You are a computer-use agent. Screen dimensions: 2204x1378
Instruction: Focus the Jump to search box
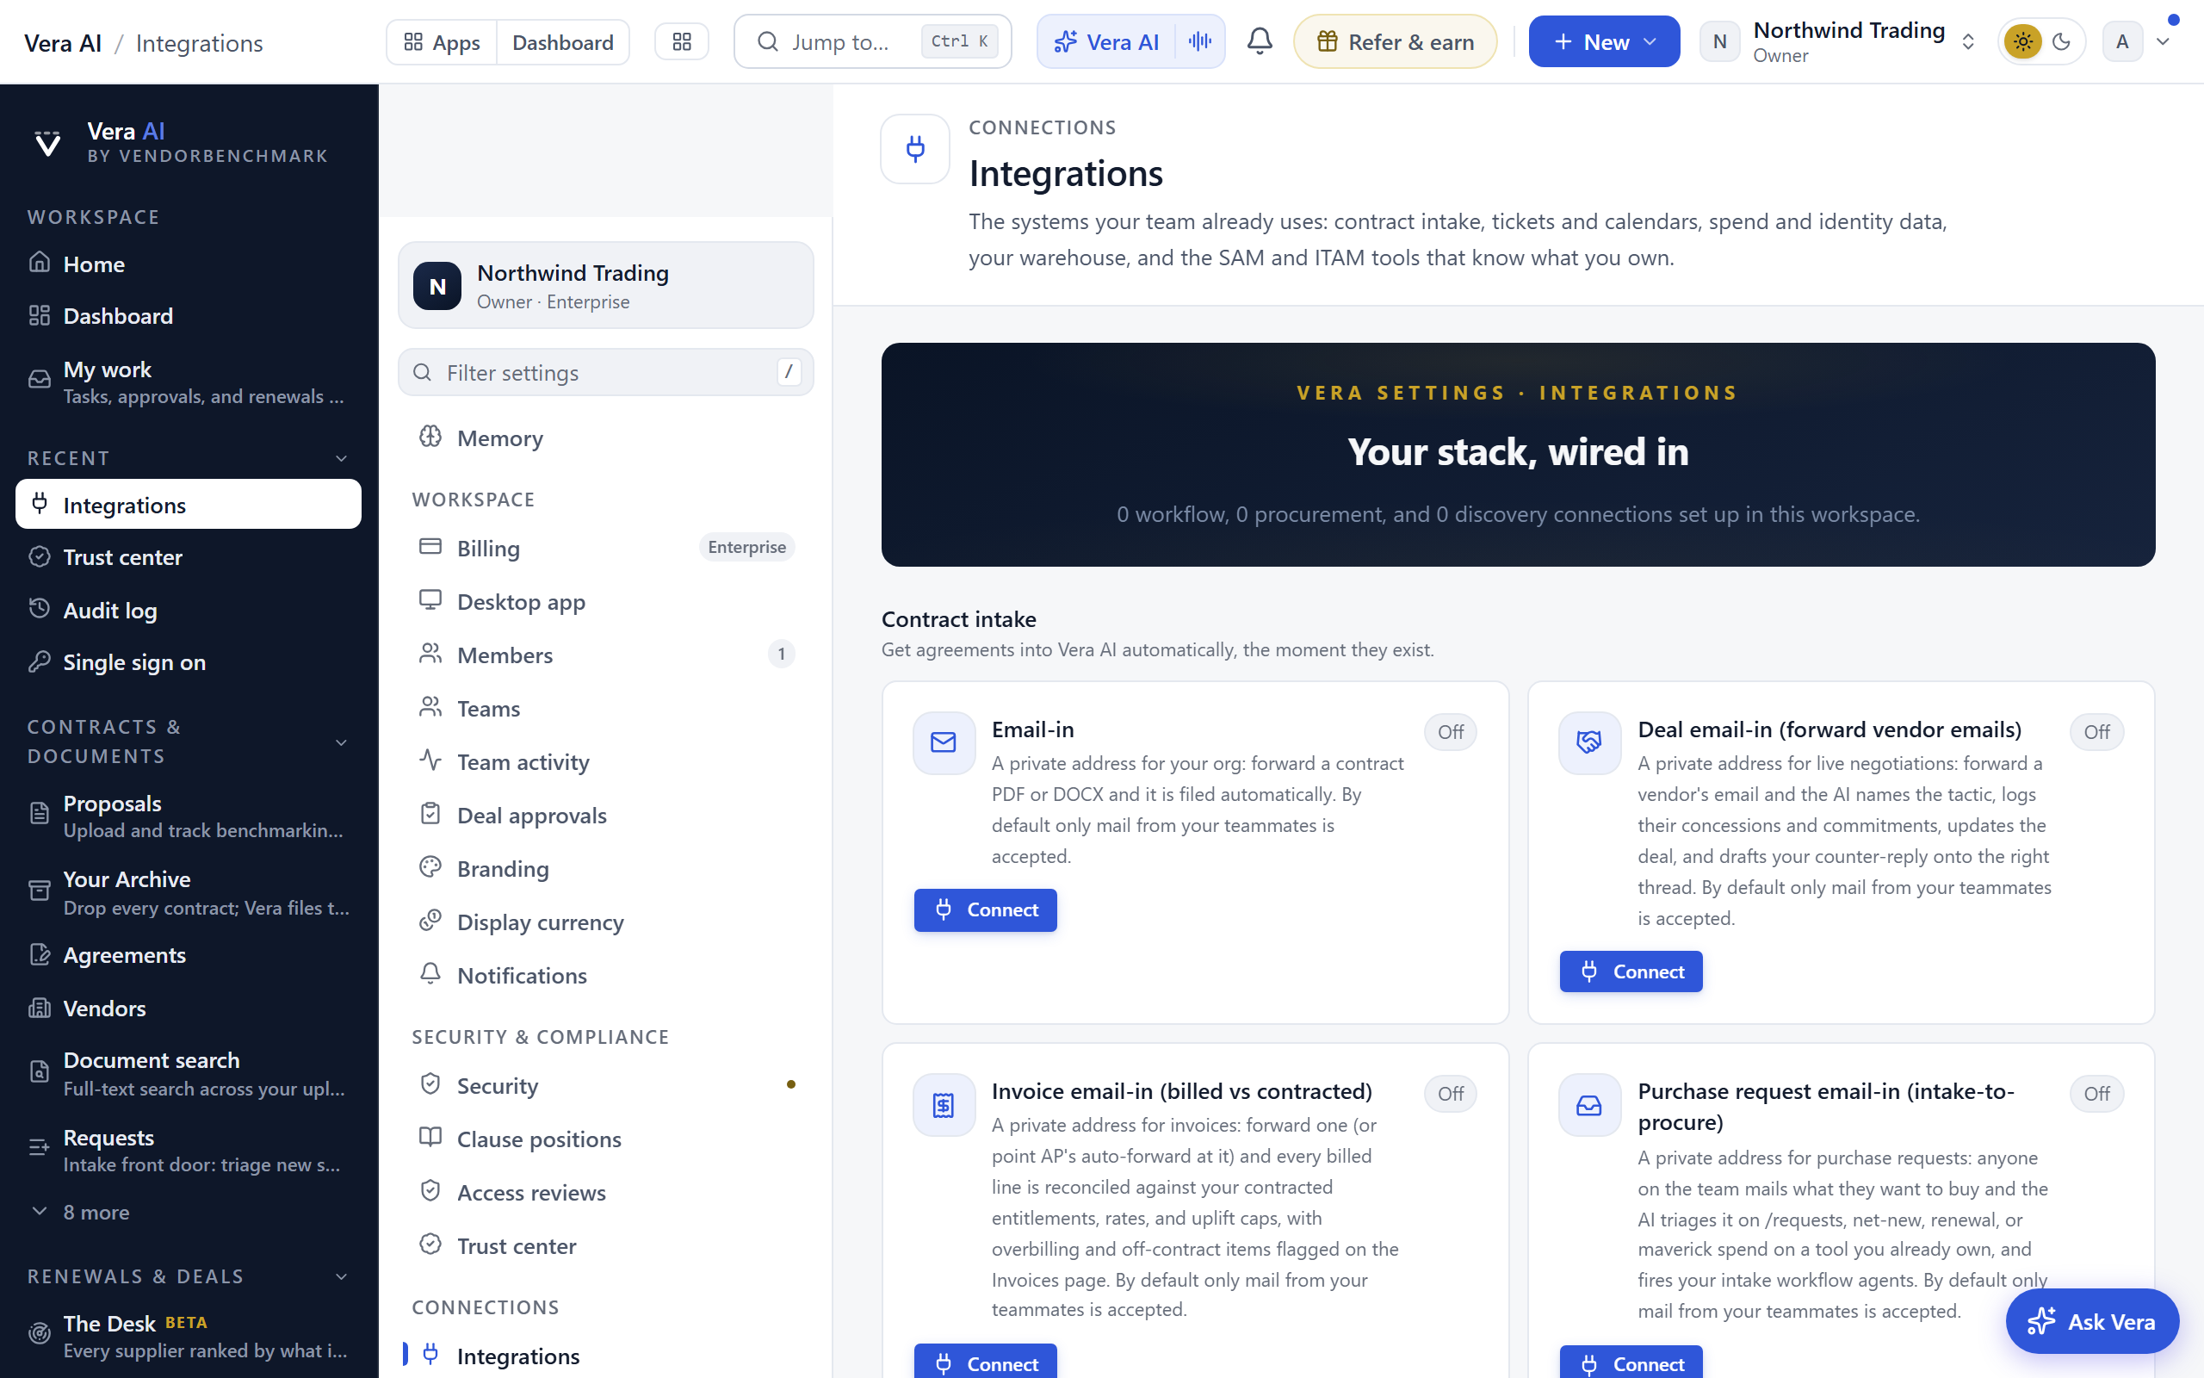pyautogui.click(x=871, y=42)
